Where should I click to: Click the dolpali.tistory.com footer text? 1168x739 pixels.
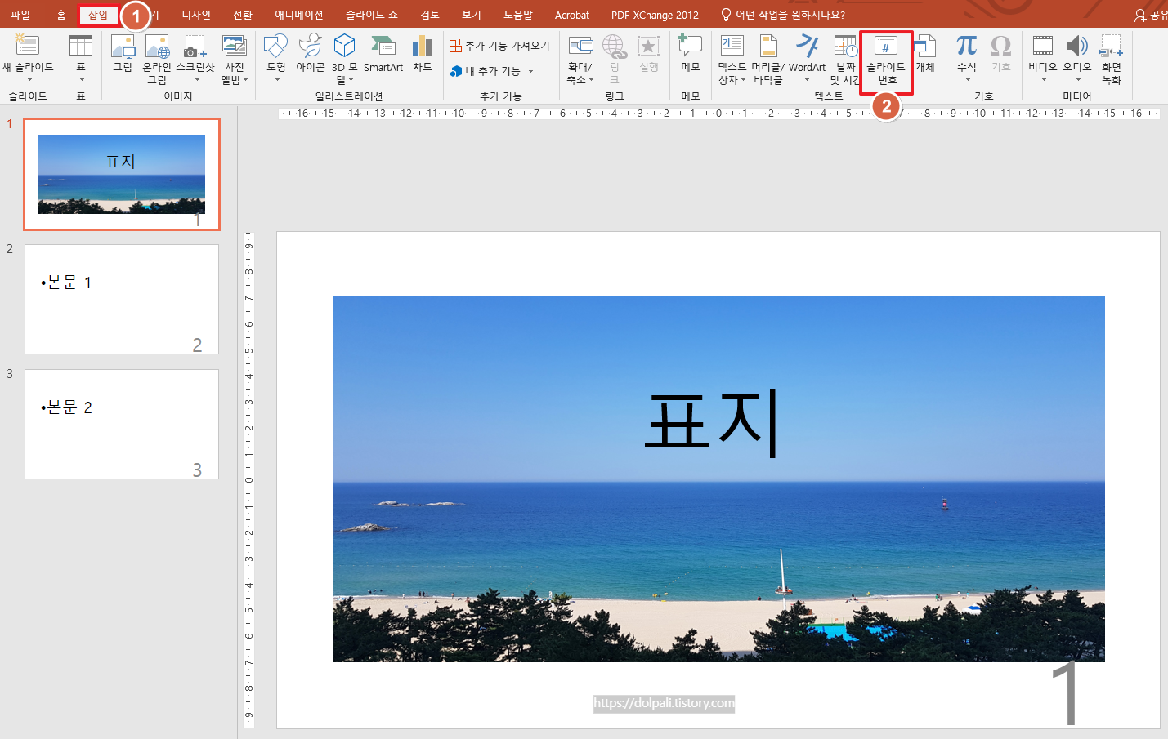pos(665,703)
